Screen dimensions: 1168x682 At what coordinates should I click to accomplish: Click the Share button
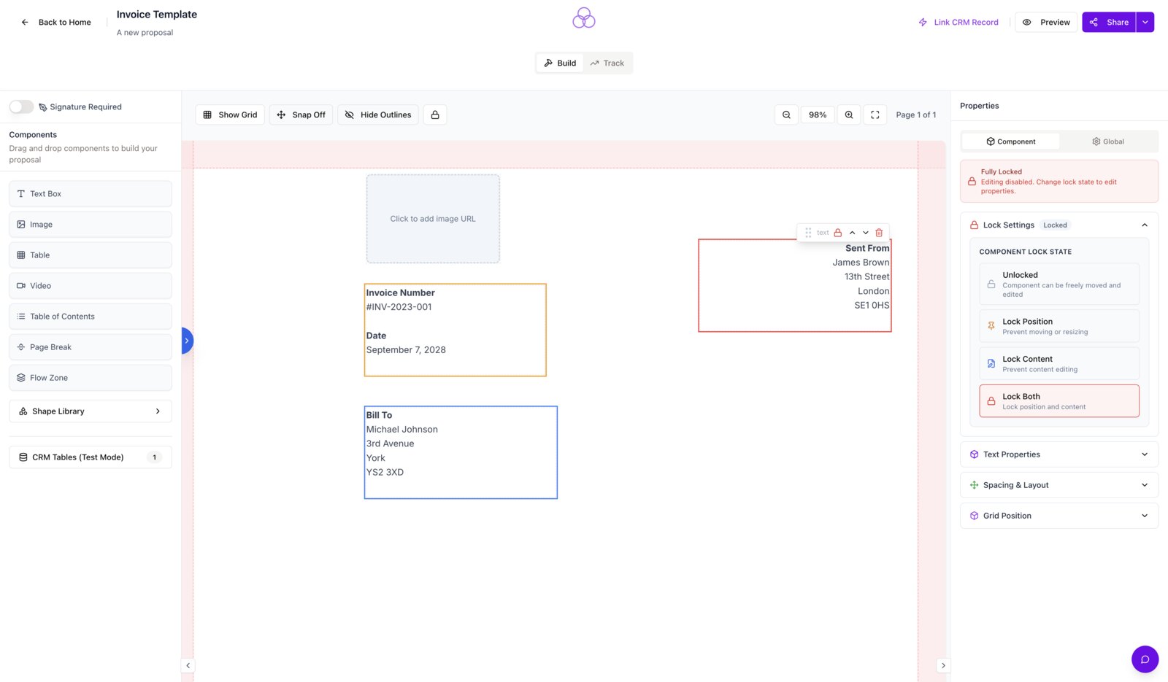[x=1109, y=23]
